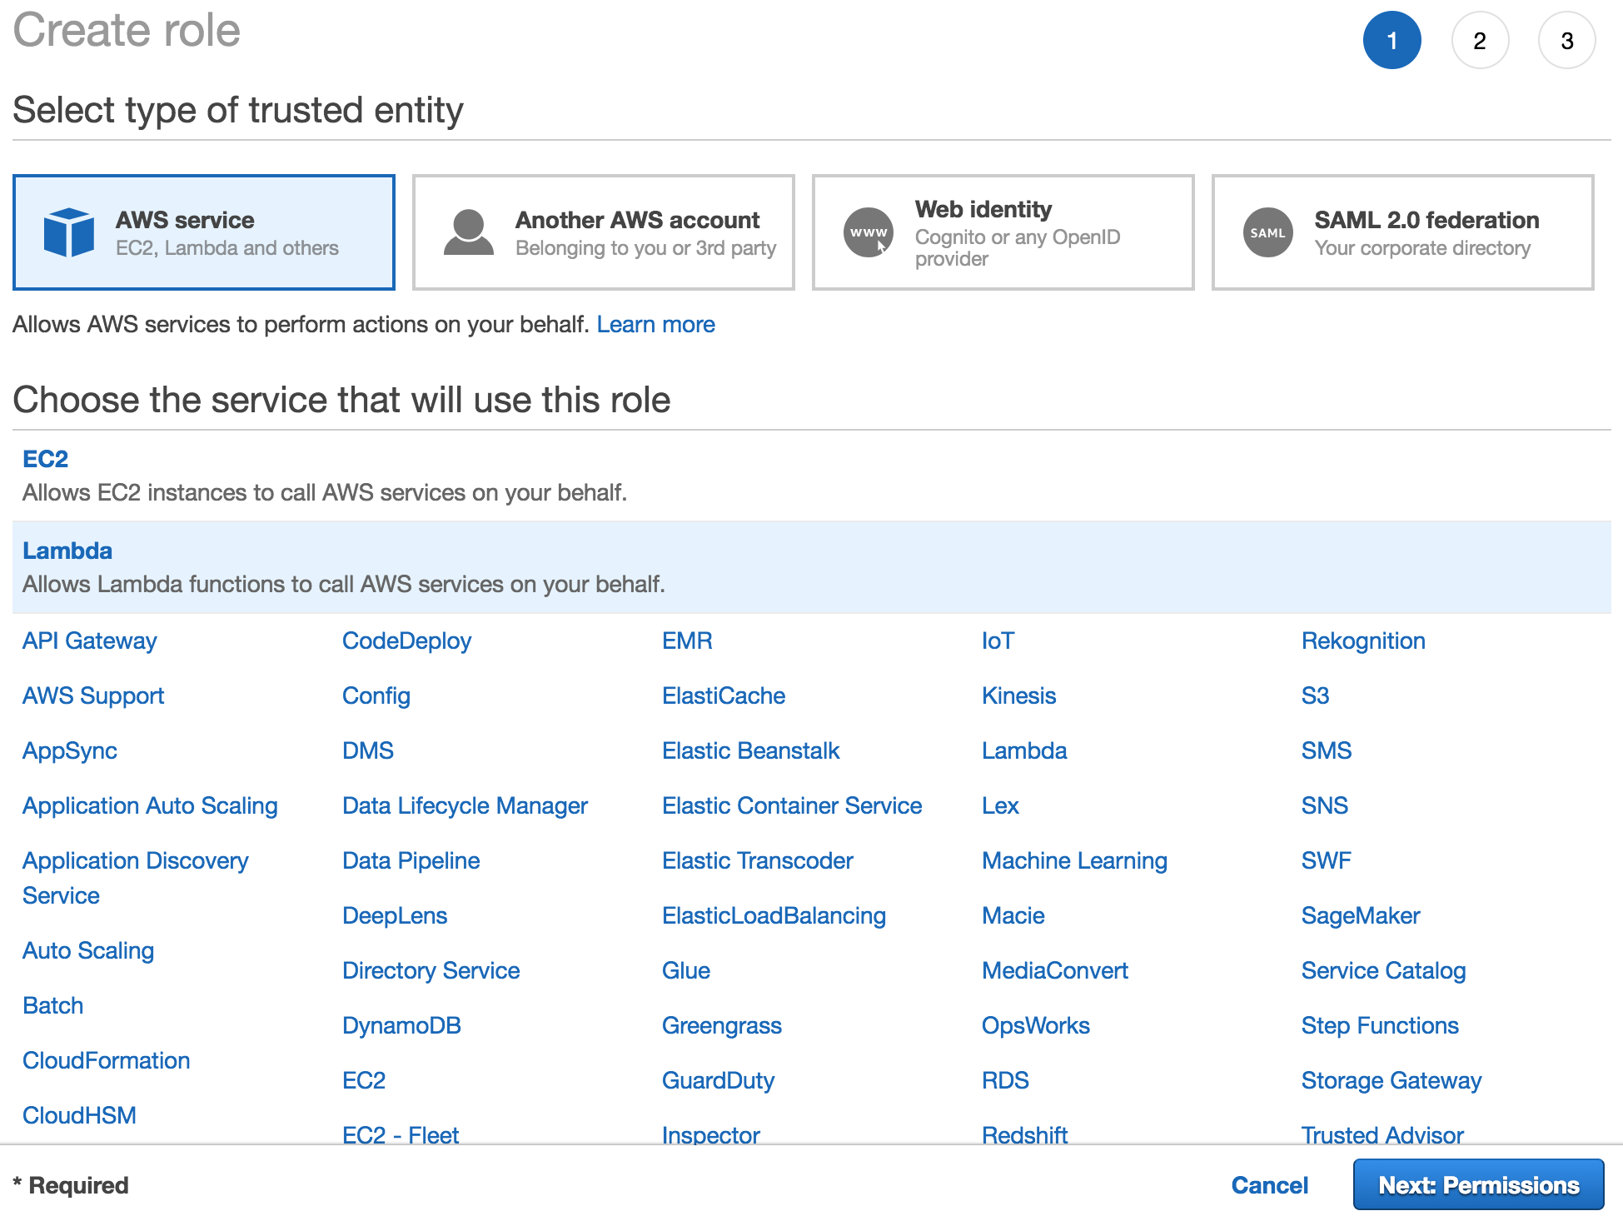
Task: Select CloudHSM service
Action: click(79, 1115)
